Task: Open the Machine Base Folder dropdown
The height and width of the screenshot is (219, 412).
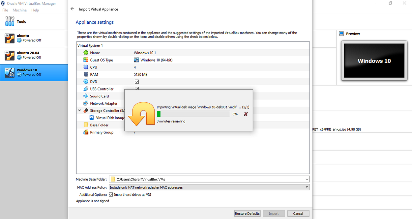Action: tap(307, 179)
